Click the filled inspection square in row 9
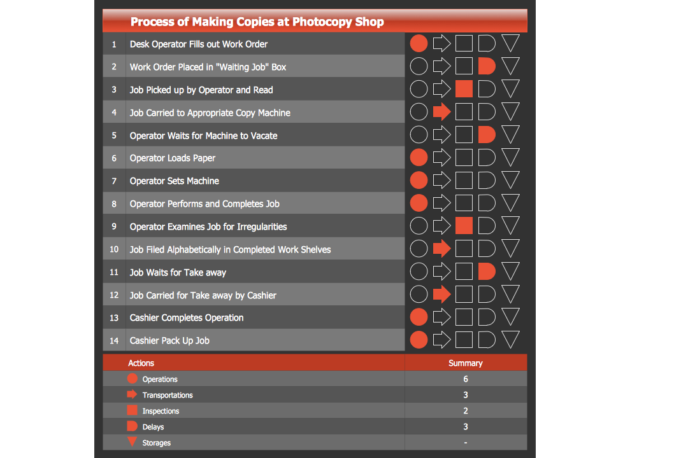 464,226
